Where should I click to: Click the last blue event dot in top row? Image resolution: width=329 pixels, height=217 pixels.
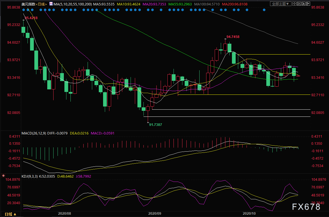[x=264, y=10]
